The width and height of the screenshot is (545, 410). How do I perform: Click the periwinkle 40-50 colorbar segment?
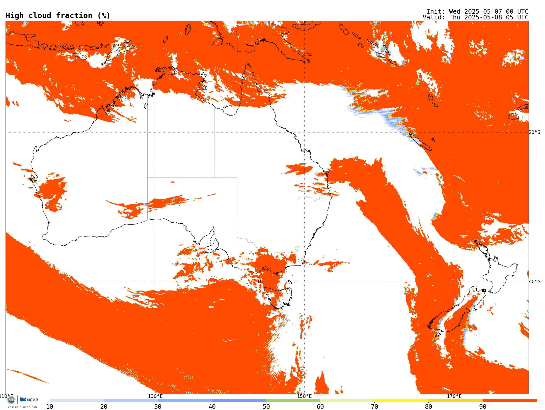(239, 400)
